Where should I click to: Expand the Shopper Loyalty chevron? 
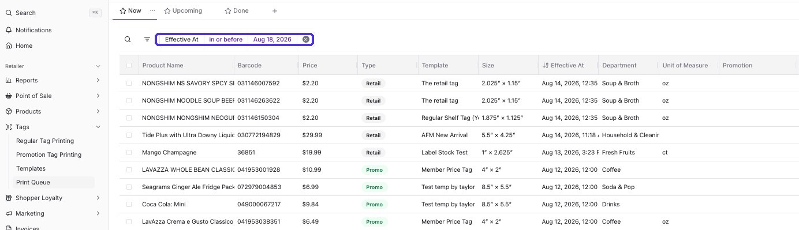pos(98,198)
